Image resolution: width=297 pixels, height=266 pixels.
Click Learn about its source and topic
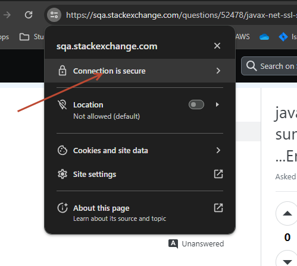coord(120,218)
